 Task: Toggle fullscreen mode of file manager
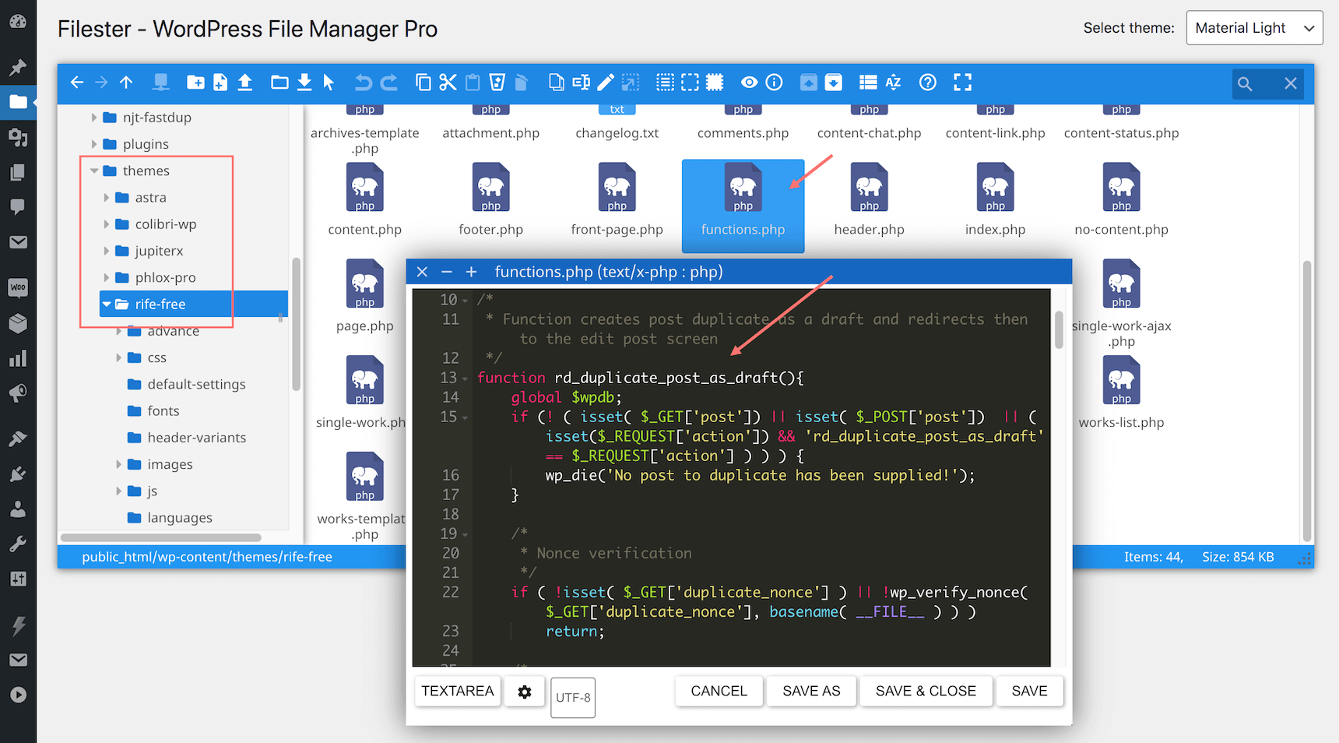(x=963, y=83)
